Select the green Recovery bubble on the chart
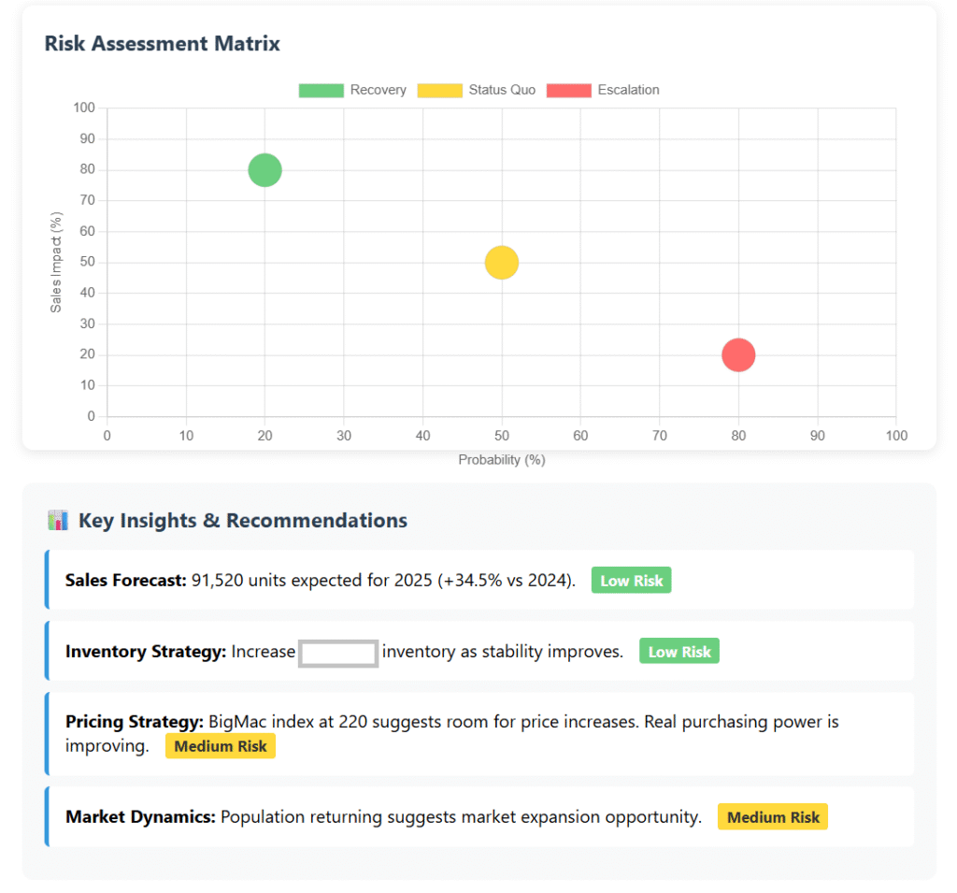This screenshot has width=957, height=893. [265, 170]
